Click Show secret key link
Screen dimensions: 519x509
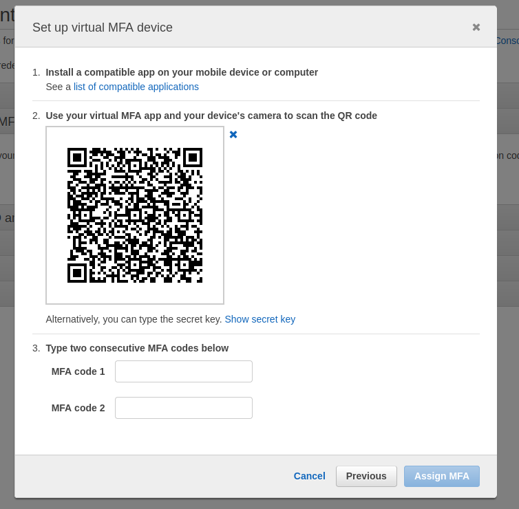pyautogui.click(x=260, y=319)
